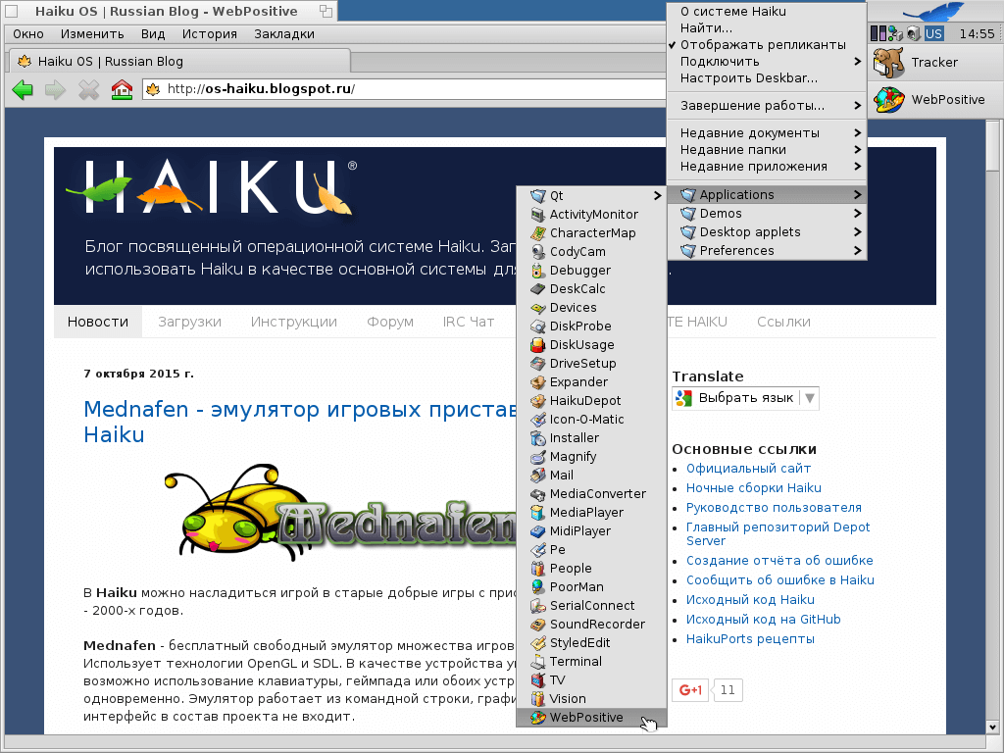
Task: Click the Stop loading X icon
Action: coord(88,89)
